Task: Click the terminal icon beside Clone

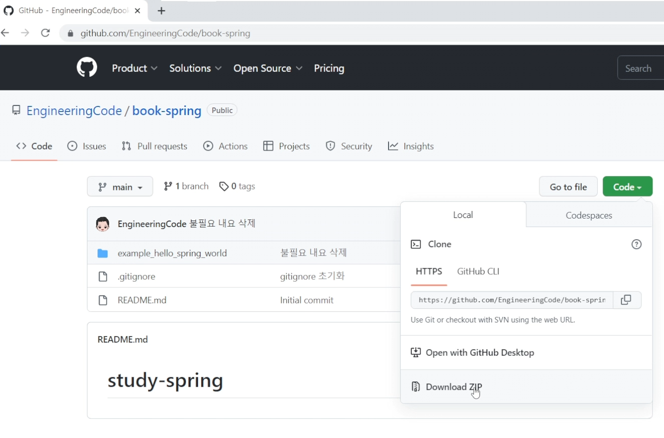Action: 416,244
